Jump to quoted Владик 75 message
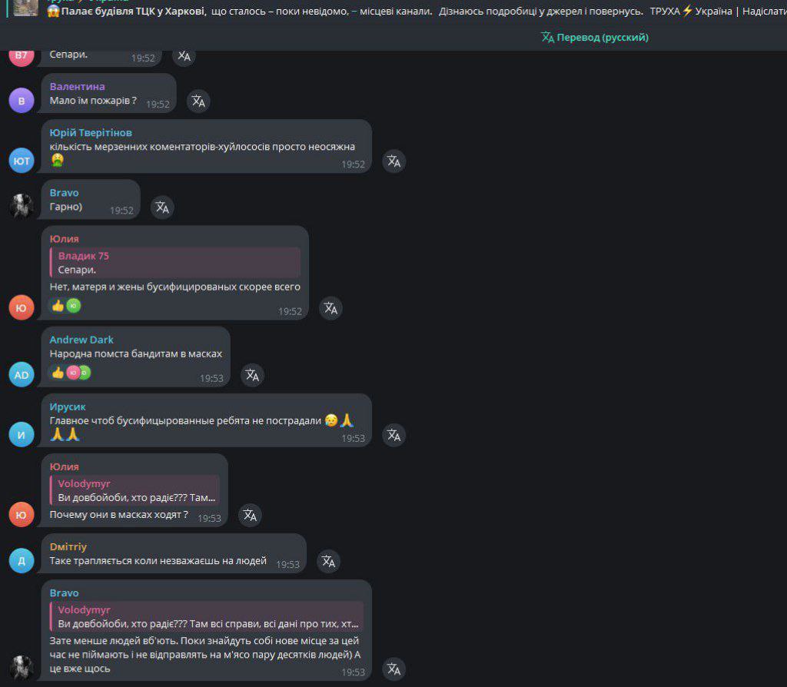The height and width of the screenshot is (687, 787). [174, 263]
